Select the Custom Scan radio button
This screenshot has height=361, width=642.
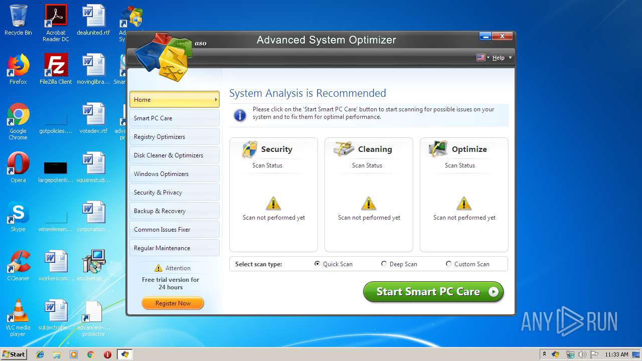click(448, 264)
